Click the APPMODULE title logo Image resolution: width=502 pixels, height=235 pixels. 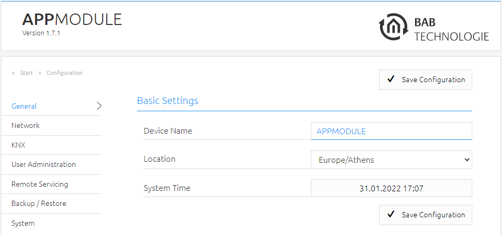(72, 20)
